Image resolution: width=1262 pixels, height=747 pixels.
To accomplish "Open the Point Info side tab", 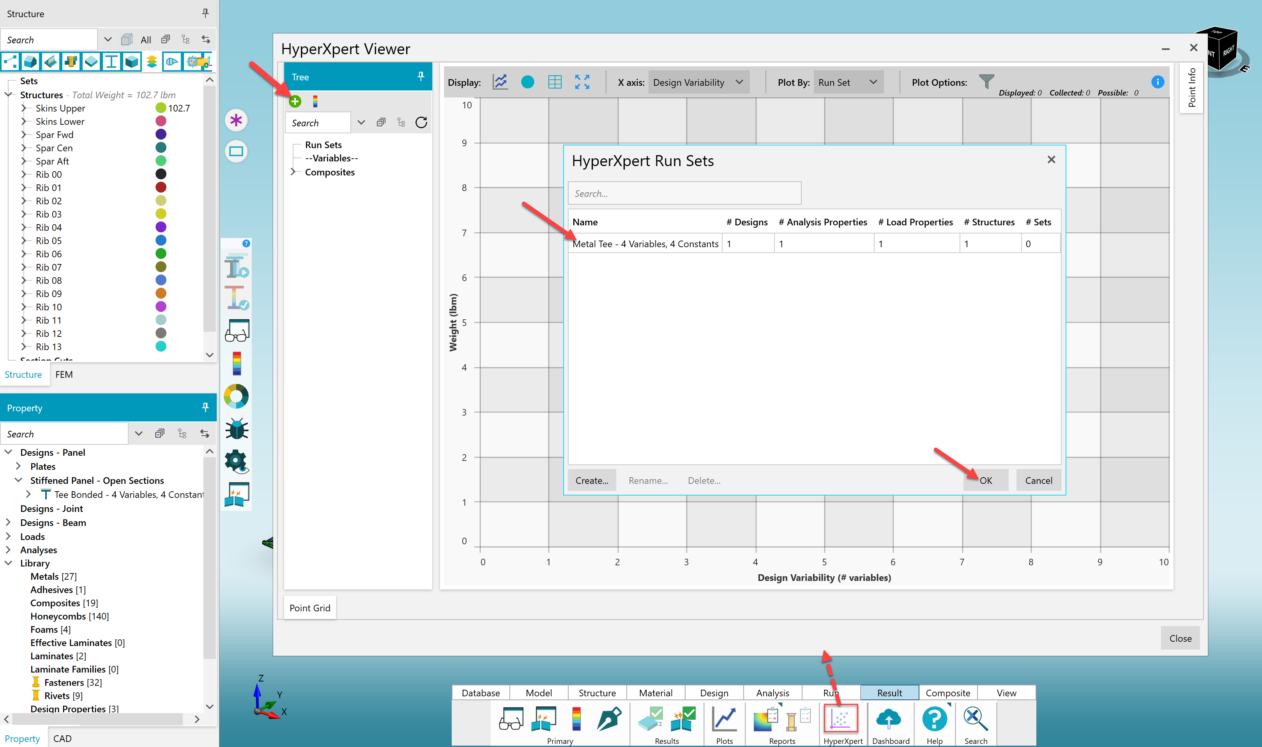I will point(1191,88).
